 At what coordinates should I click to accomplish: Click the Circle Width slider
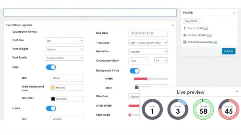pos(134,106)
